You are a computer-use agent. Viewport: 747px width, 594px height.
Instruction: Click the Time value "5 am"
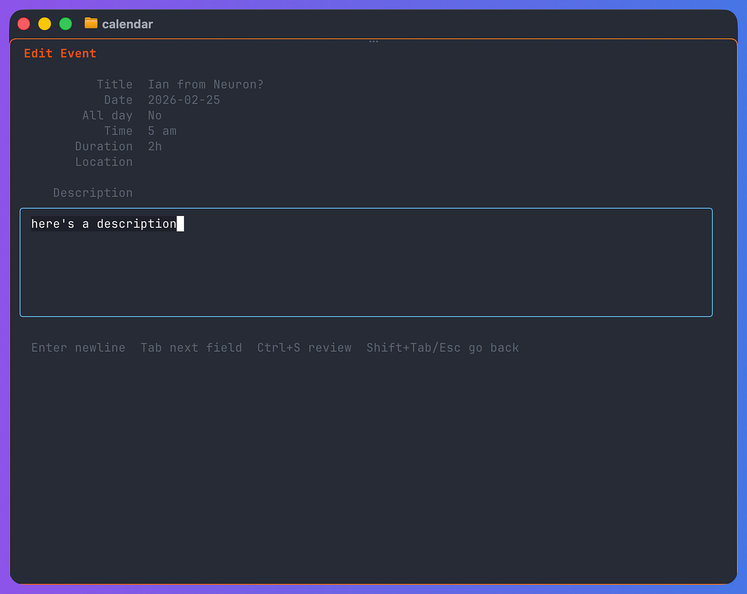pyautogui.click(x=162, y=131)
